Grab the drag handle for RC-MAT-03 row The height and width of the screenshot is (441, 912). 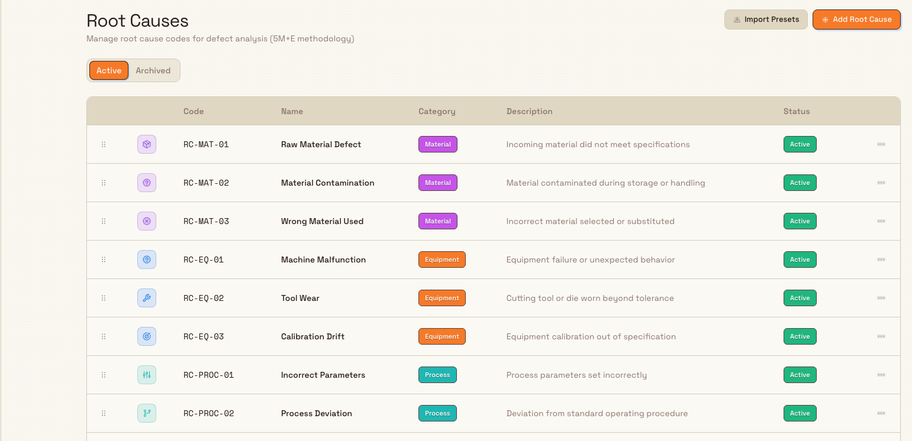pyautogui.click(x=104, y=221)
